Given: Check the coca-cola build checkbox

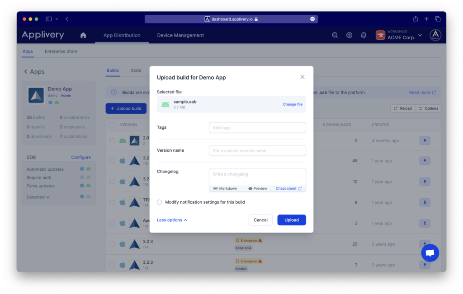Looking at the screenshot, I should tap(112, 244).
